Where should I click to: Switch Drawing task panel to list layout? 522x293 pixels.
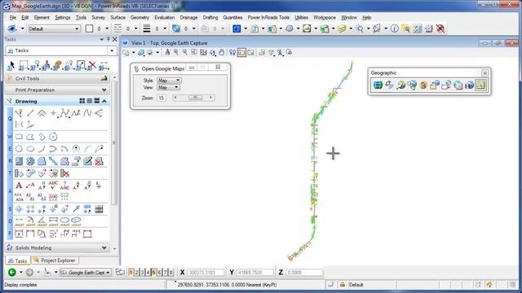pyautogui.click(x=90, y=101)
